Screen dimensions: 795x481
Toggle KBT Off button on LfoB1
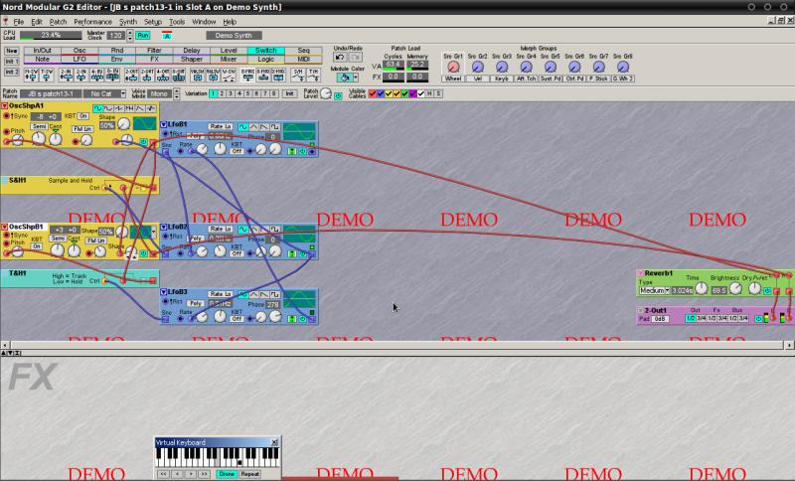pyautogui.click(x=237, y=151)
